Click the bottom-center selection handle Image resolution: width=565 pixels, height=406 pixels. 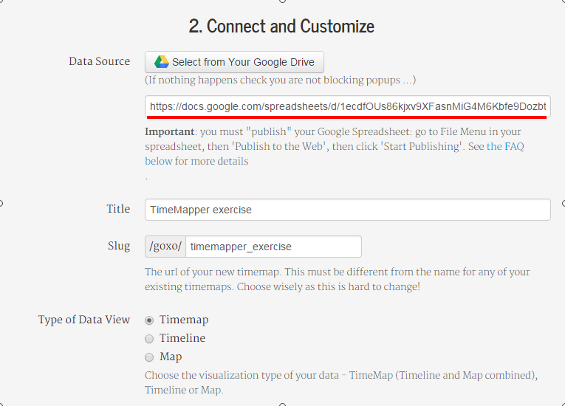[282, 405]
